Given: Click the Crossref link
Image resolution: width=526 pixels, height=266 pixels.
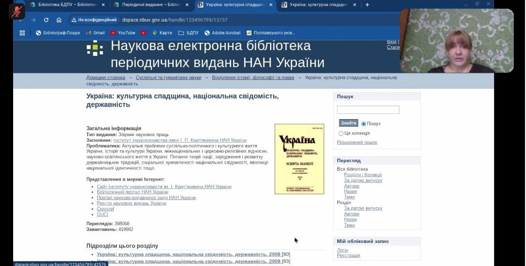Looking at the screenshot, I should click(x=105, y=209).
